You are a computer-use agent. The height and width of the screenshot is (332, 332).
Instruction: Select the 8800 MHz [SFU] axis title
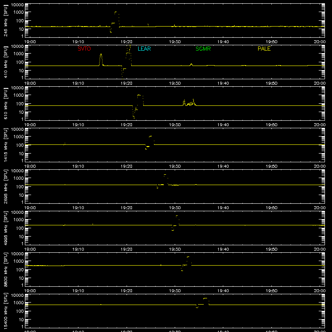[5, 269]
